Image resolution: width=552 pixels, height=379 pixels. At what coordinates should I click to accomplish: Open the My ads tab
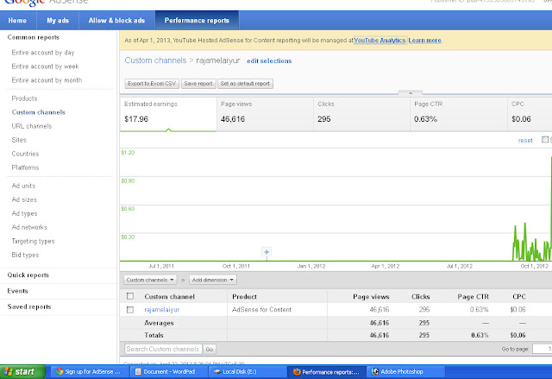point(58,21)
